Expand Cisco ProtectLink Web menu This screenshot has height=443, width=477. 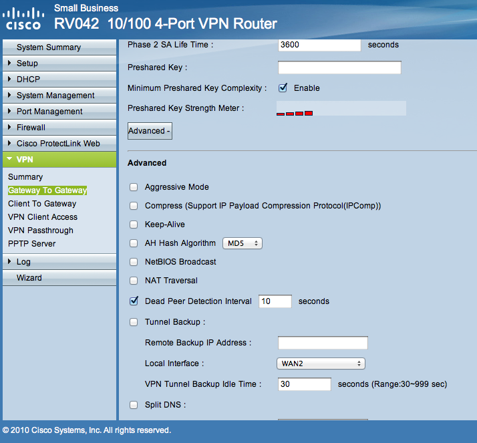[59, 143]
